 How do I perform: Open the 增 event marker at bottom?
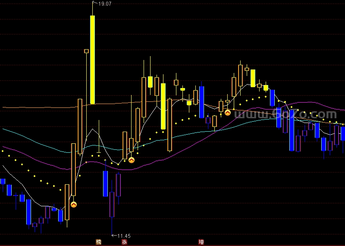[x=201, y=242]
